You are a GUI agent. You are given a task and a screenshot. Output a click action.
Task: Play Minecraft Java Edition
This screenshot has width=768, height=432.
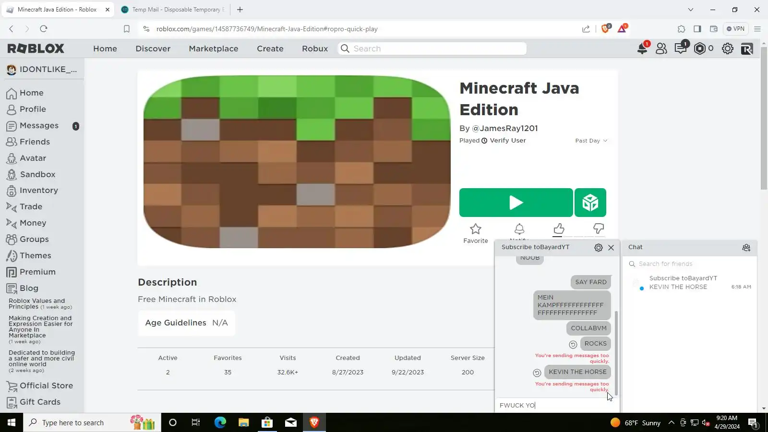(x=516, y=203)
